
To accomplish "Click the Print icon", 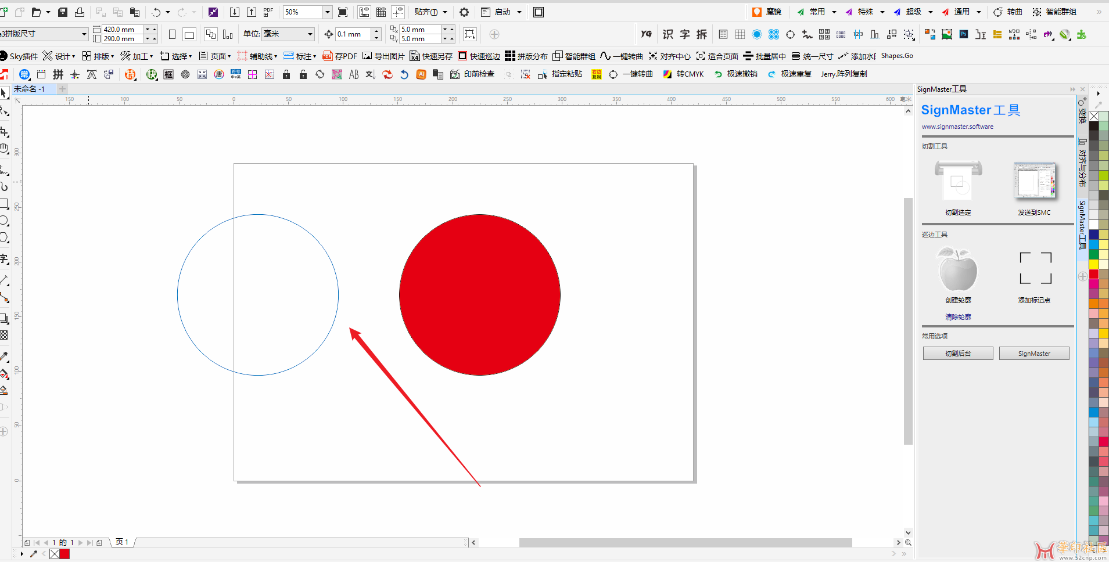I will (80, 12).
